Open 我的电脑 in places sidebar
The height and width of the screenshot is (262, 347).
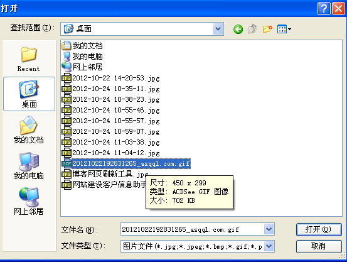pyautogui.click(x=28, y=166)
